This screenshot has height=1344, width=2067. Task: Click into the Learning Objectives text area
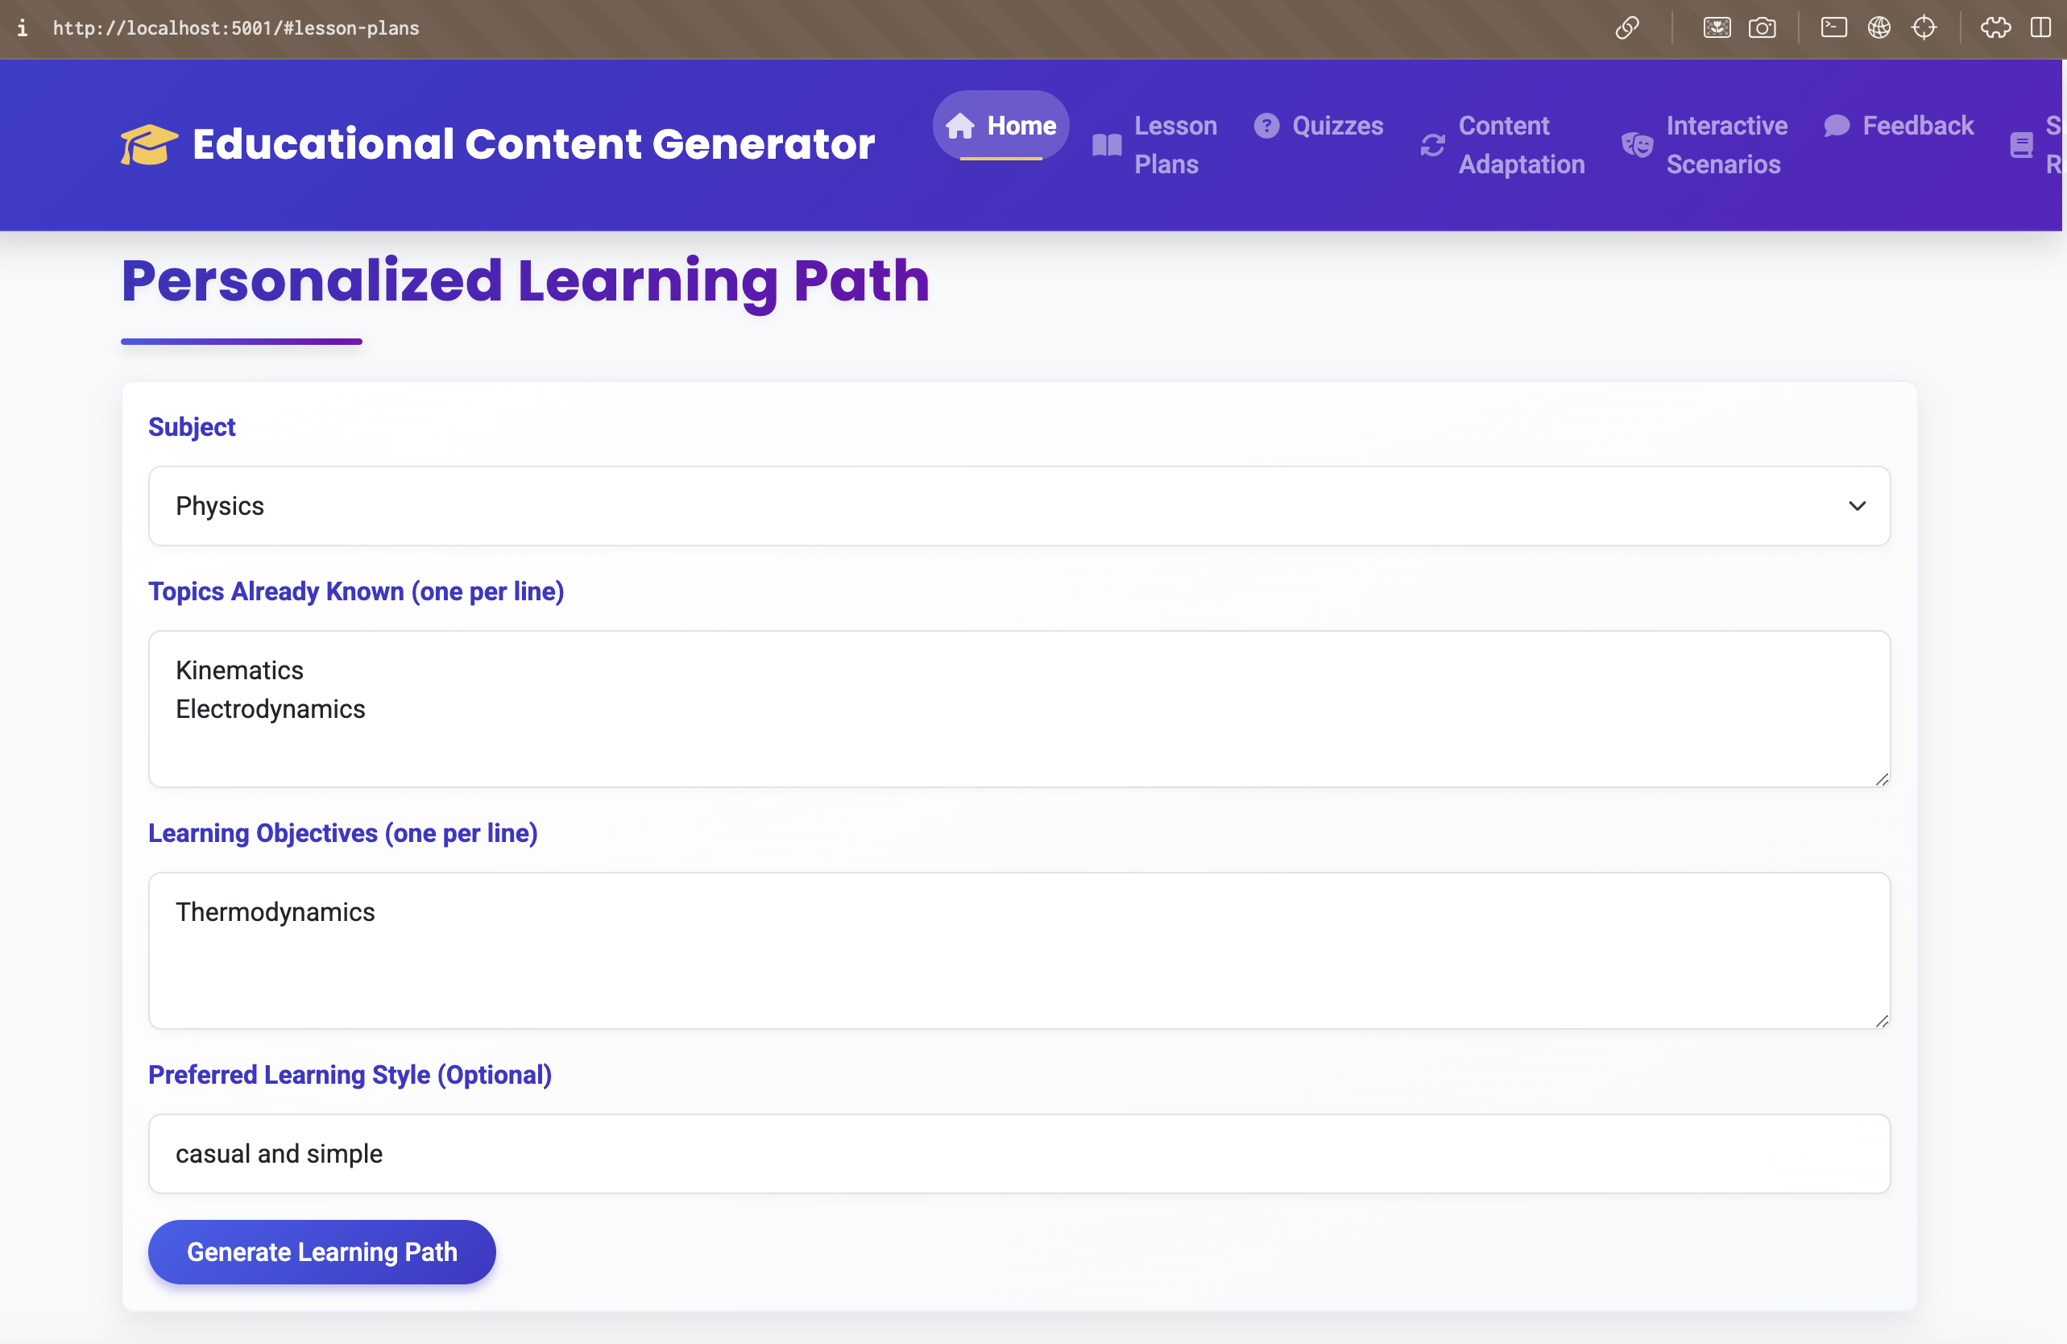(1018, 951)
